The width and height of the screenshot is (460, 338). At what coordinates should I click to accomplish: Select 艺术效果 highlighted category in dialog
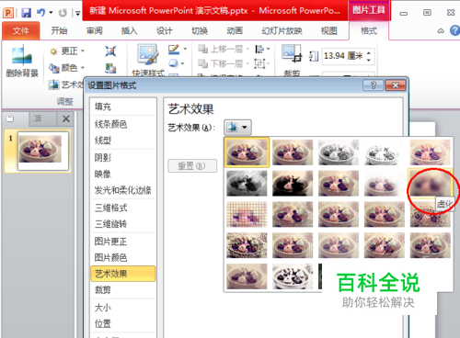pos(123,274)
